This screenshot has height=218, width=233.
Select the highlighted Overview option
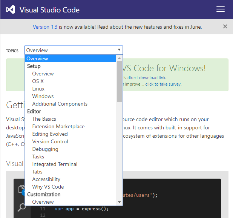click(70, 58)
